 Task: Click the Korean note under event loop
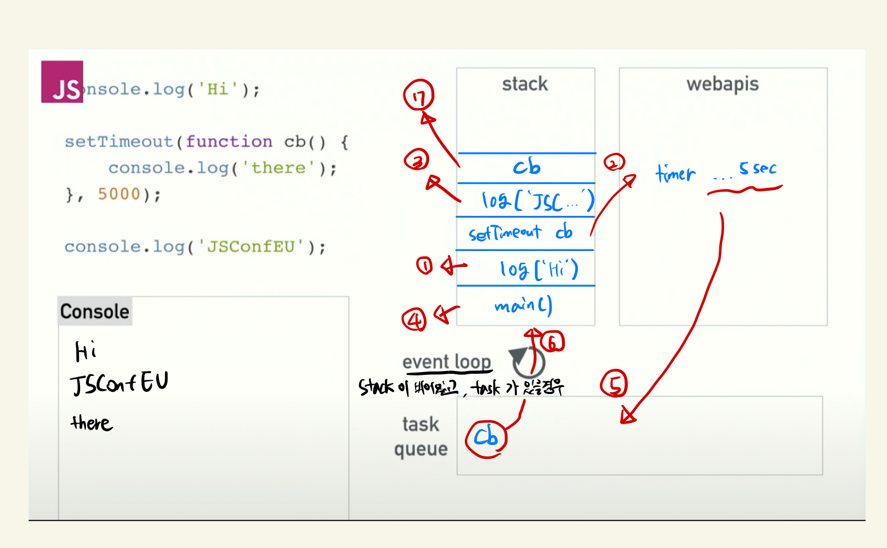pos(461,387)
